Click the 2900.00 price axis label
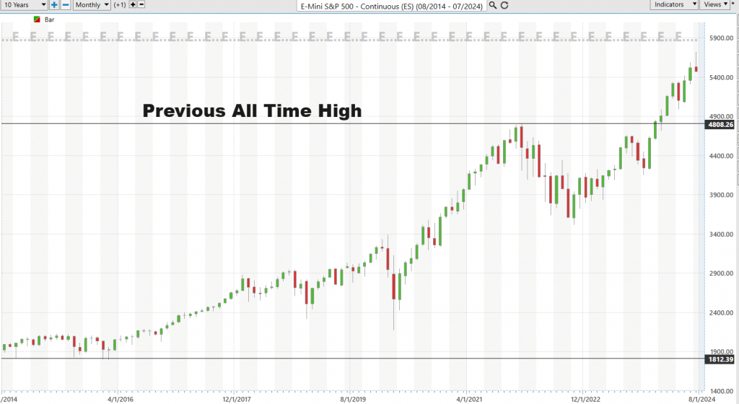Screen dimensions: 739x404 click(x=721, y=273)
